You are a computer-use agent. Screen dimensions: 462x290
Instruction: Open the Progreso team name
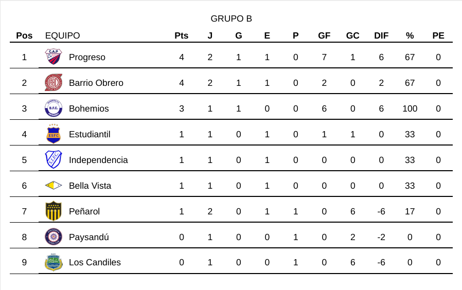click(87, 57)
